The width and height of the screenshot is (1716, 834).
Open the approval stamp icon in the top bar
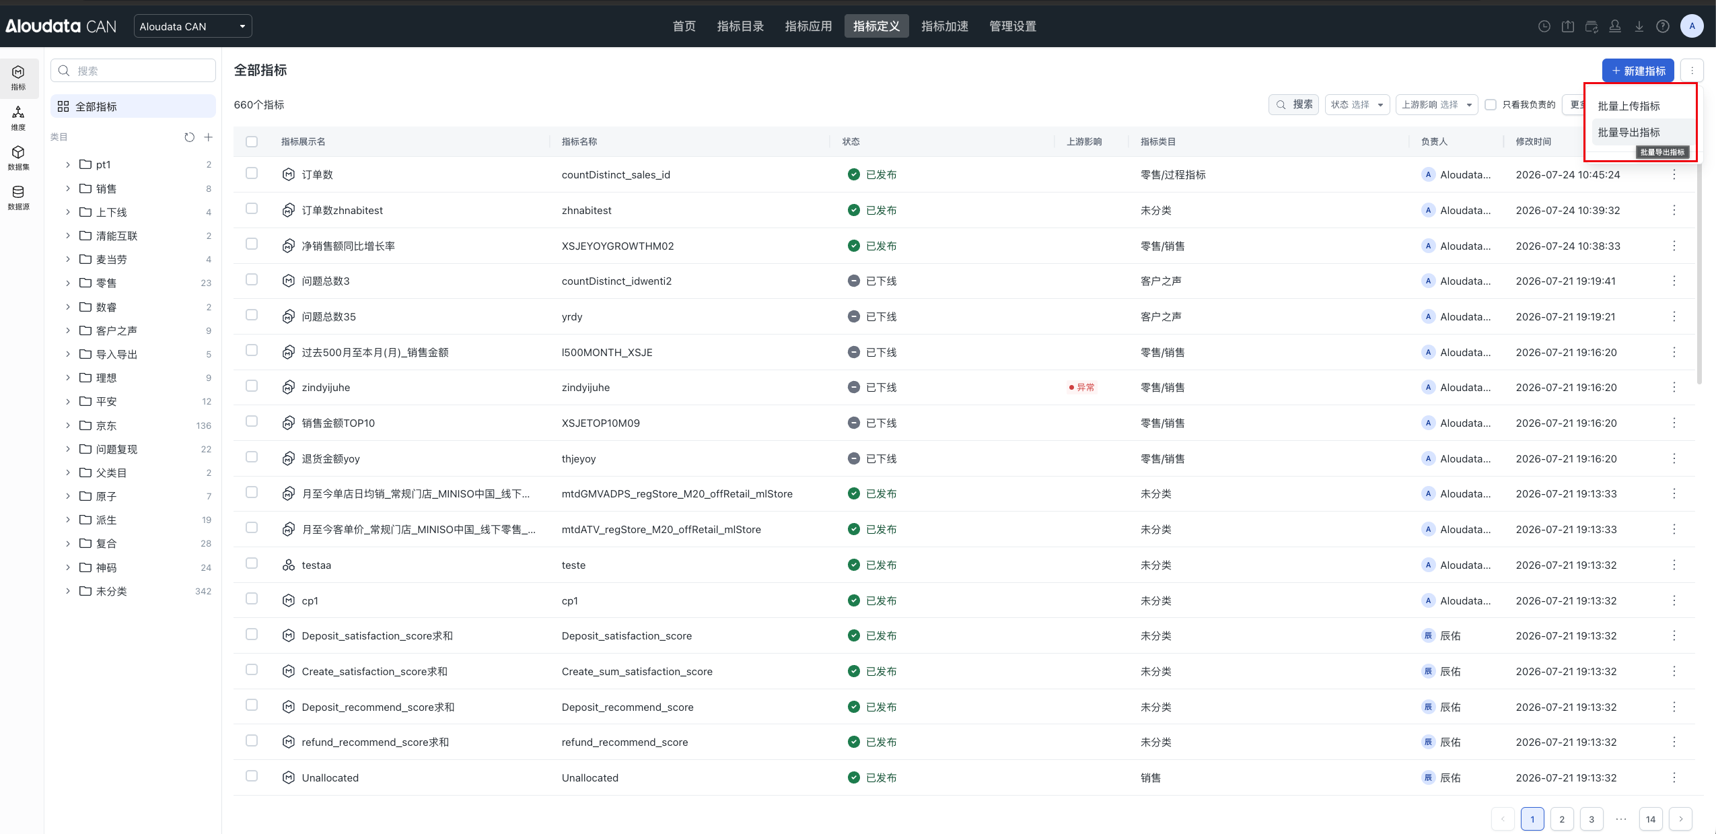click(x=1615, y=26)
